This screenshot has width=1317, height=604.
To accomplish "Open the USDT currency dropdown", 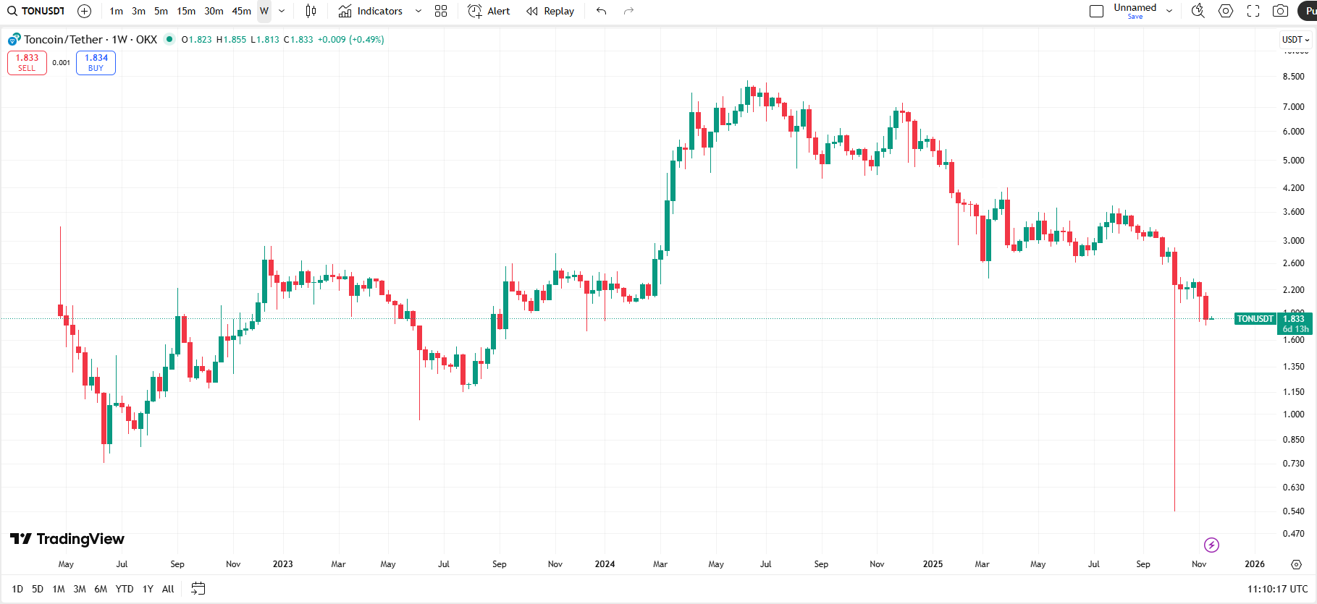I will point(1295,40).
